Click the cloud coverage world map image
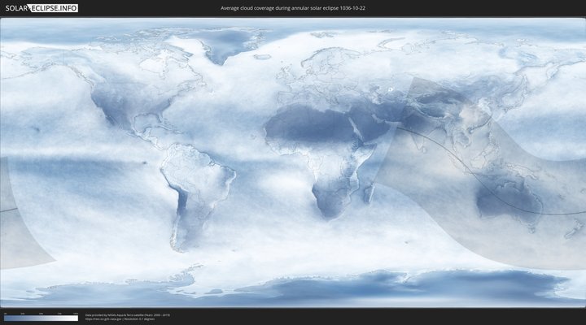The image size is (586, 325). [293, 162]
